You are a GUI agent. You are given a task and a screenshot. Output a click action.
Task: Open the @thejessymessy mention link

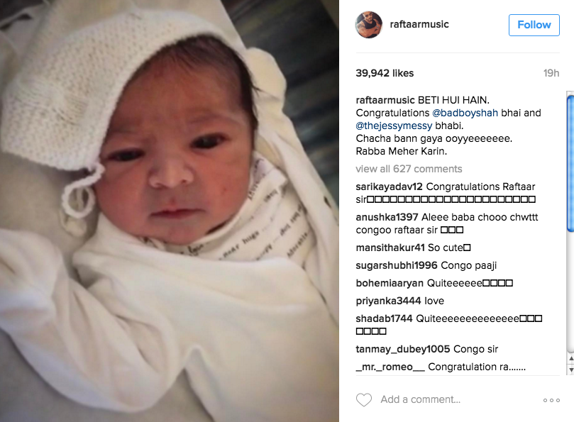pyautogui.click(x=394, y=126)
